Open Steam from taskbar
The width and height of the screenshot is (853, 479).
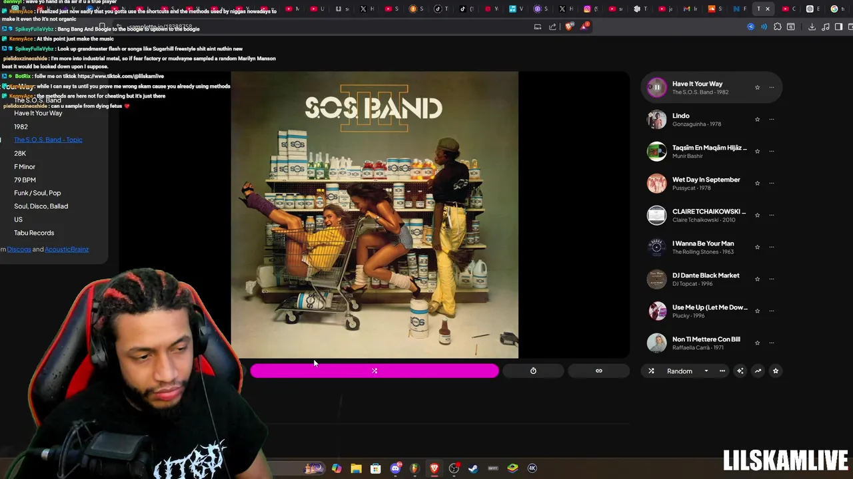[473, 468]
